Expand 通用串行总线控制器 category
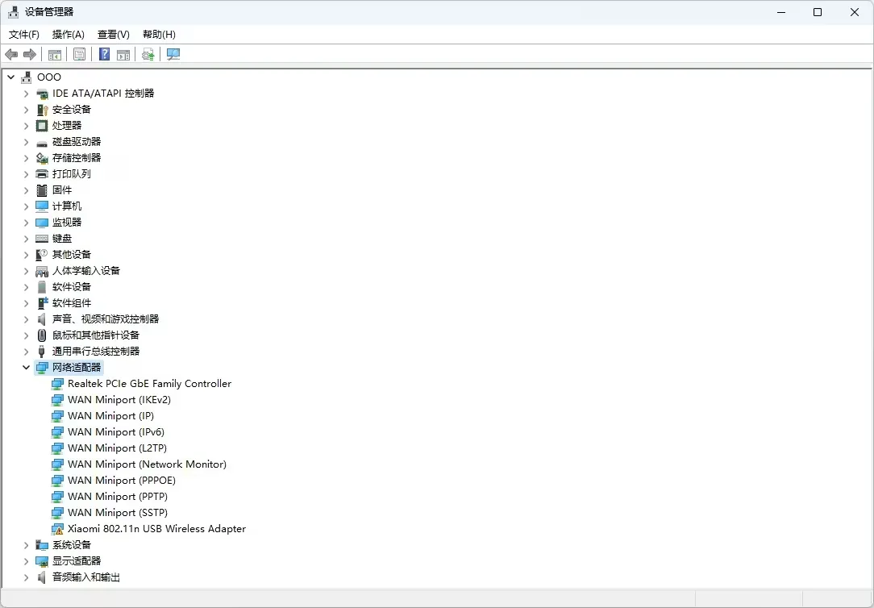This screenshot has height=608, width=874. [x=27, y=352]
